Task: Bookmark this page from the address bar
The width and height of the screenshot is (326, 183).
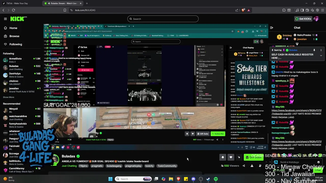Action: click(x=65, y=10)
